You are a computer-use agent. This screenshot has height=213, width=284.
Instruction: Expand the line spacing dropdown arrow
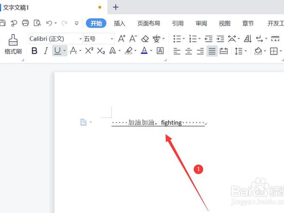pos(246,51)
